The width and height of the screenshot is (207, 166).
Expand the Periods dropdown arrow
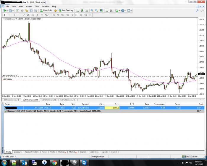click(x=125, y=11)
